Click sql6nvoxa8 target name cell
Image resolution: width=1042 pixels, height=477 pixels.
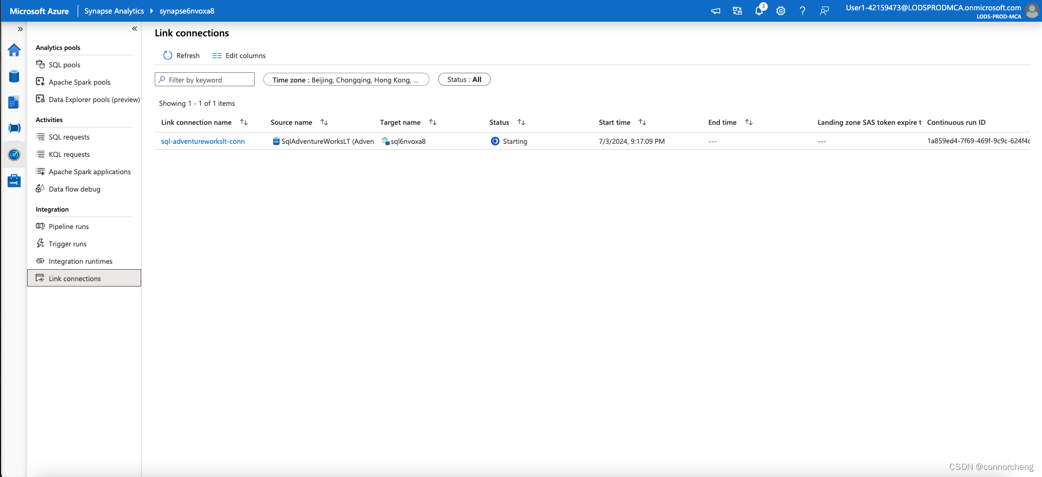[x=403, y=141]
